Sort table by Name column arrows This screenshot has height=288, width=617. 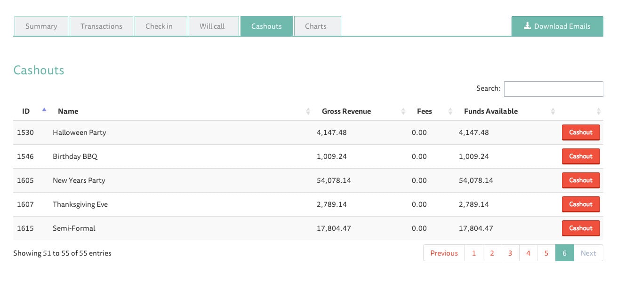pyautogui.click(x=308, y=111)
